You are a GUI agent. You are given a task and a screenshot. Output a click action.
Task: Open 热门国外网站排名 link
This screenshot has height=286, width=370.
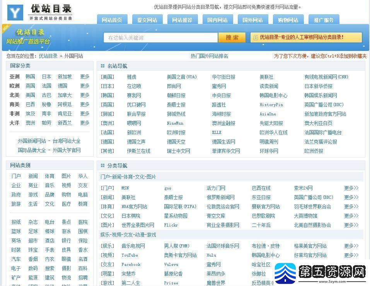pos(209,56)
